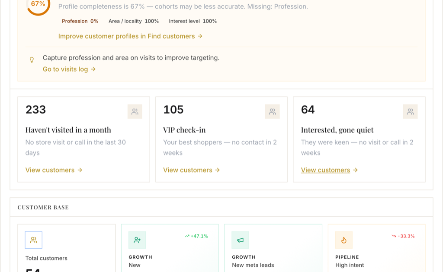This screenshot has height=272, width=443.
Task: Click arrow beside Haven't visited View customers
Action: pyautogui.click(x=80, y=170)
